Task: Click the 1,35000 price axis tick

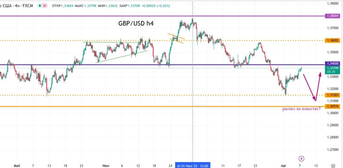Action: pos(333,53)
